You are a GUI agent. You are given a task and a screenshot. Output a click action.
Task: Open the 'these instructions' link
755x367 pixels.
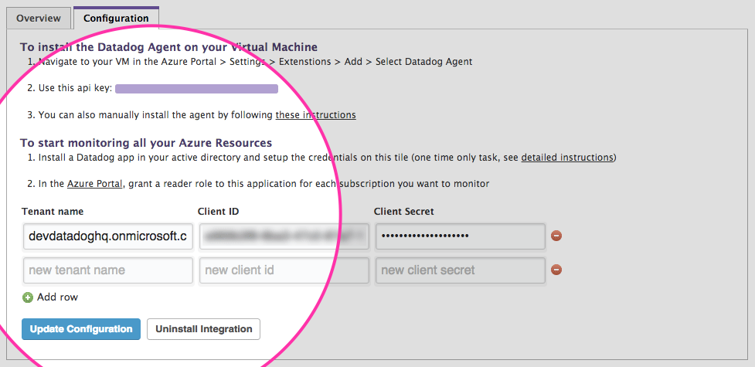pyautogui.click(x=315, y=115)
